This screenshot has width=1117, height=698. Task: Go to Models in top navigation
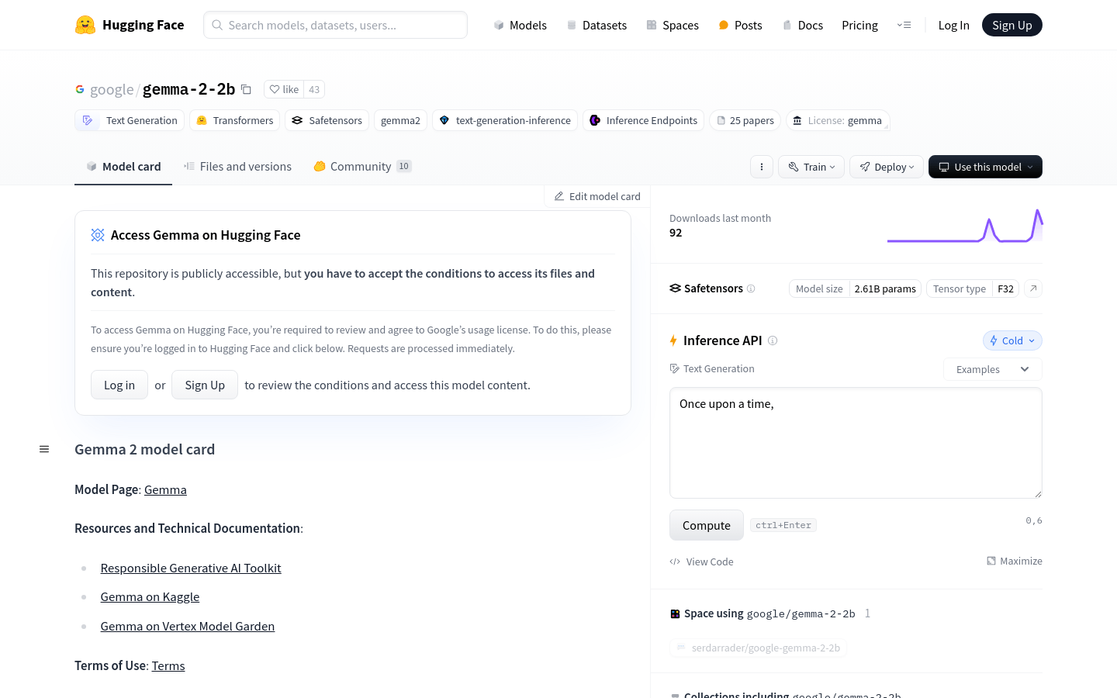click(x=520, y=25)
